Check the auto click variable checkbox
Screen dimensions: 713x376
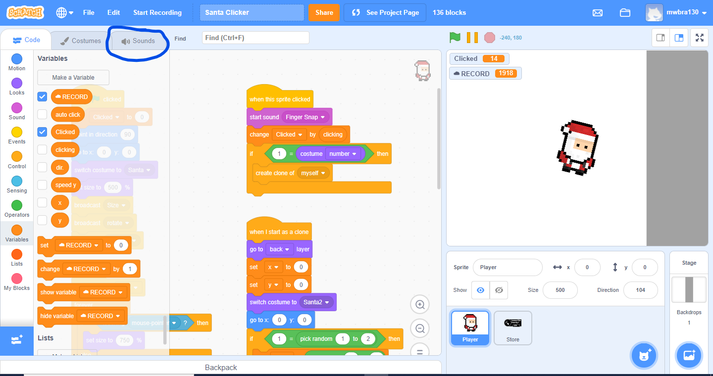tap(43, 114)
